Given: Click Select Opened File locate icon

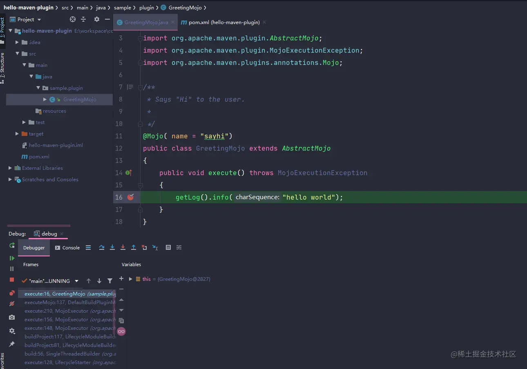Looking at the screenshot, I should [x=73, y=19].
